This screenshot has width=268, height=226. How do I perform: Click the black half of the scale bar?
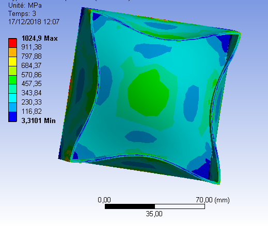pos(130,206)
